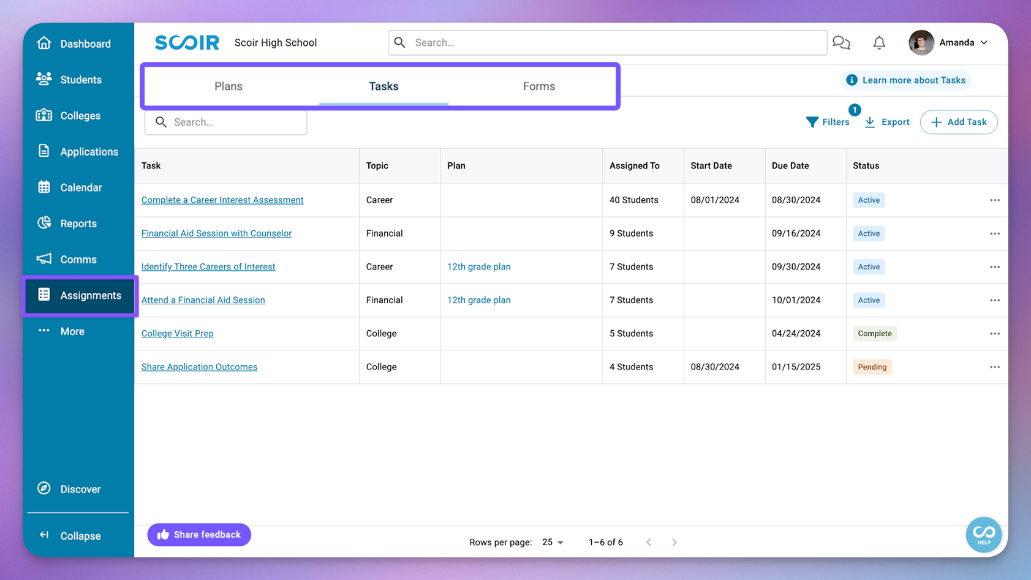The width and height of the screenshot is (1031, 580).
Task: Switch to the Plans tab
Action: click(228, 86)
